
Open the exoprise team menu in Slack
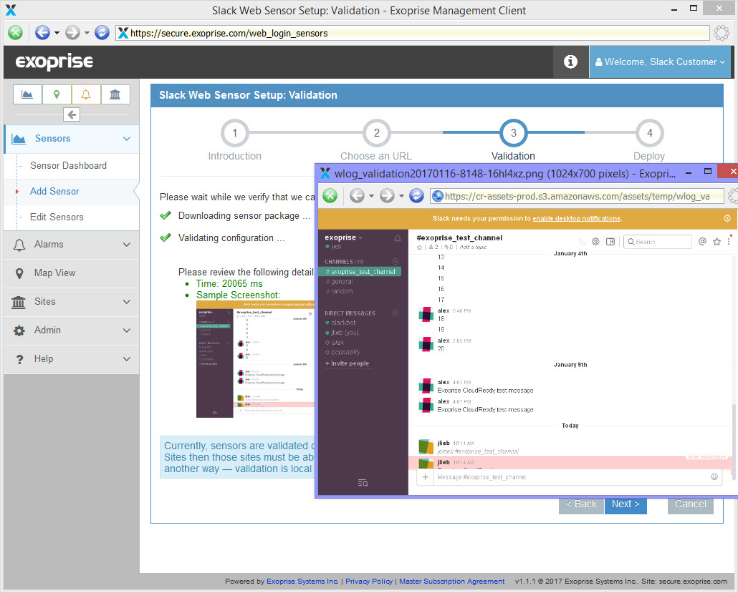344,237
